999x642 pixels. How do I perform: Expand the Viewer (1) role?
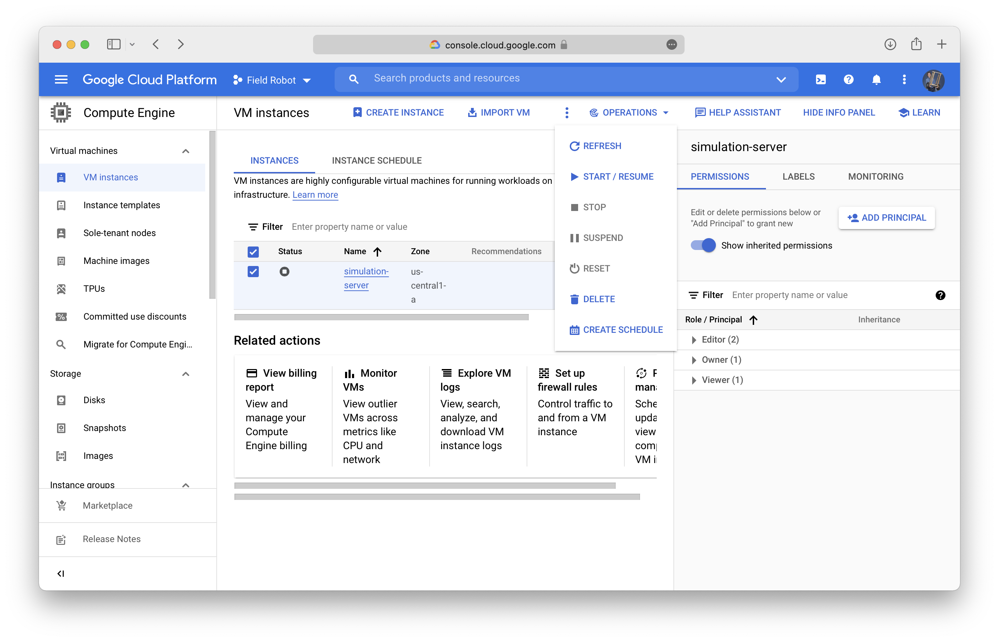pyautogui.click(x=694, y=380)
